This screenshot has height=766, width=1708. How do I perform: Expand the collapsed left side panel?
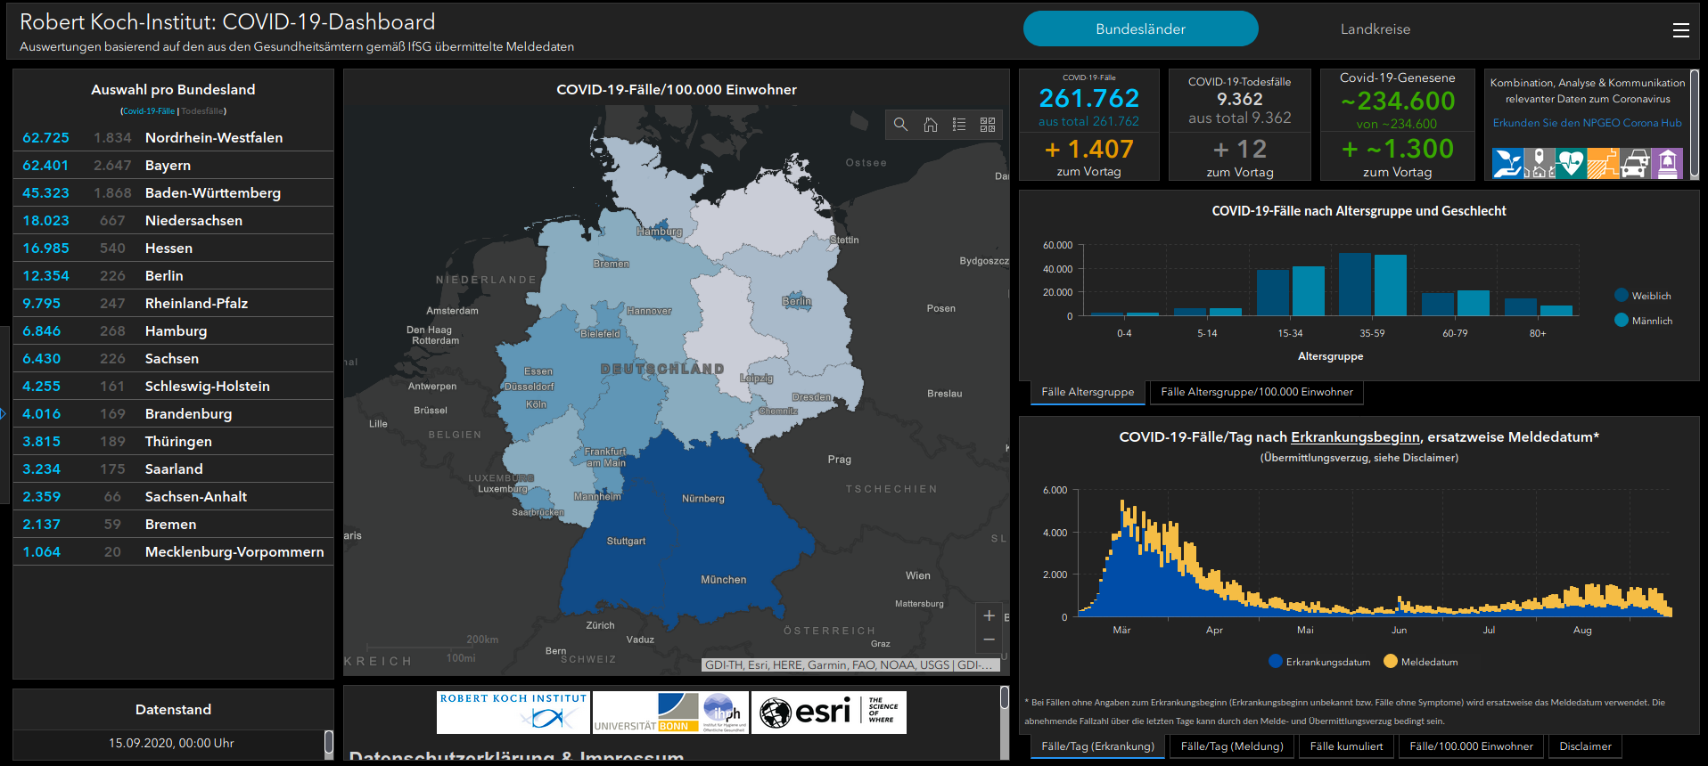pos(4,413)
